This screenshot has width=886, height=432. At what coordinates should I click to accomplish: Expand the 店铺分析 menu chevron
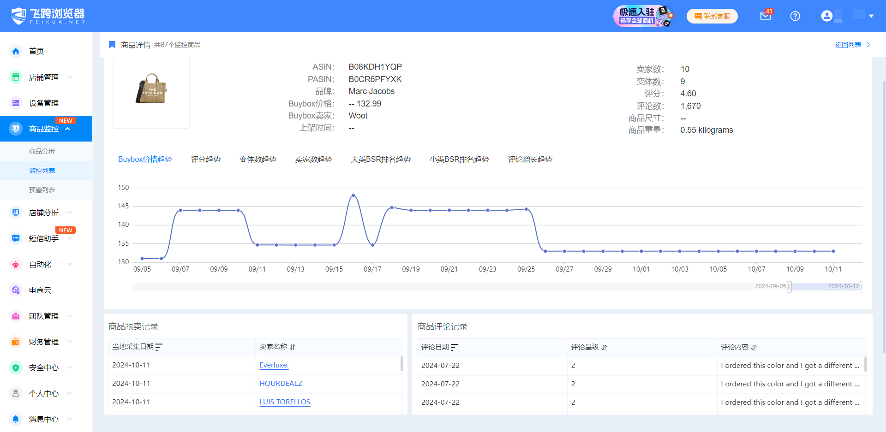click(x=70, y=213)
